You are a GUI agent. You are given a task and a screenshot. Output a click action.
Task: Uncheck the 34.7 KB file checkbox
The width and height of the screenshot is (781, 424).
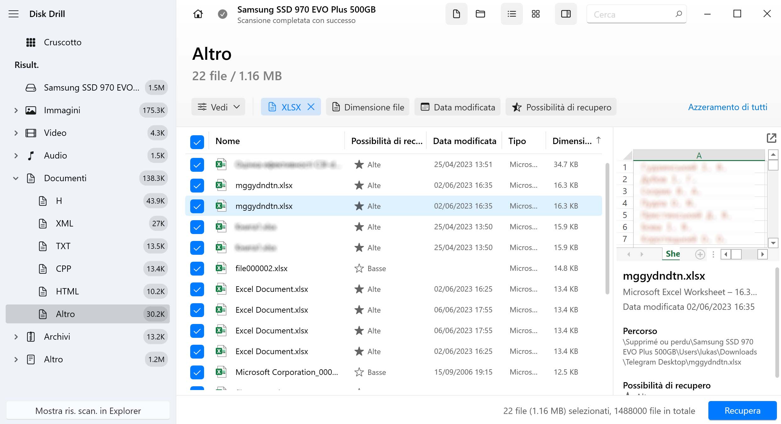click(197, 165)
